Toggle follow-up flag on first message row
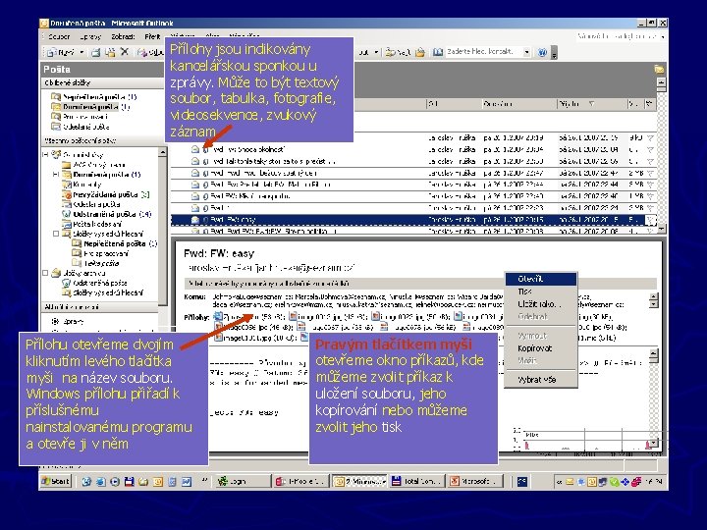The image size is (707, 530). [x=649, y=137]
